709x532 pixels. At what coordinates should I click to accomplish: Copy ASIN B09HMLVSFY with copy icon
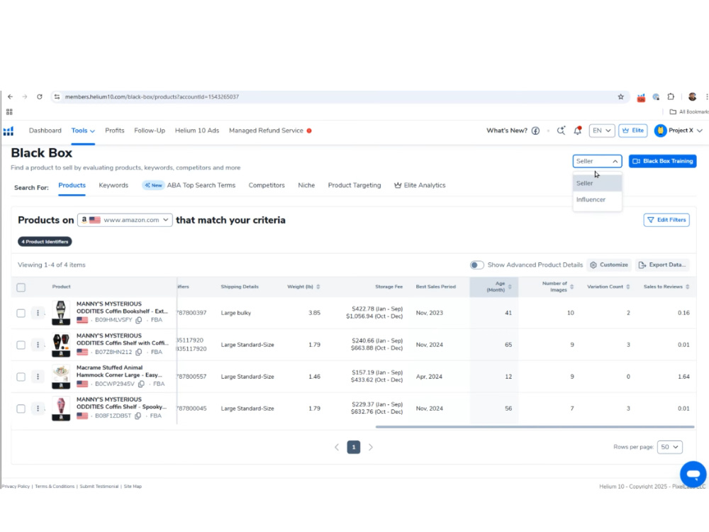[x=139, y=320]
